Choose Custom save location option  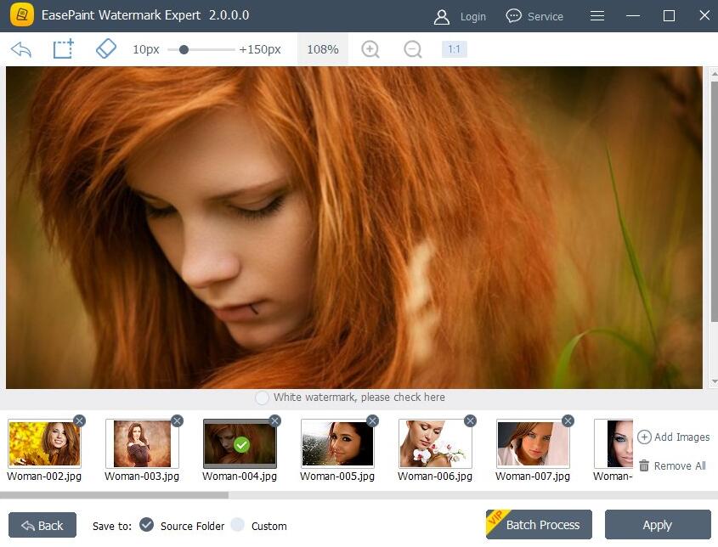tap(259, 526)
